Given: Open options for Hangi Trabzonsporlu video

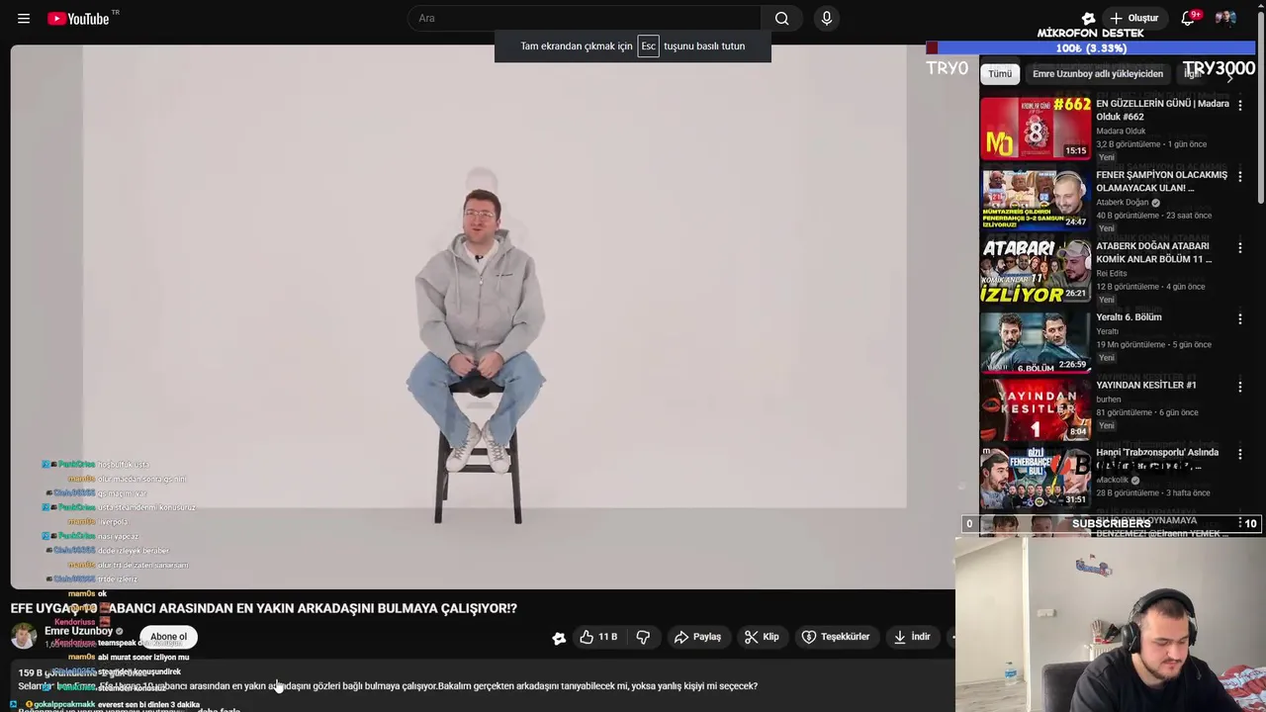Looking at the screenshot, I should tap(1239, 454).
